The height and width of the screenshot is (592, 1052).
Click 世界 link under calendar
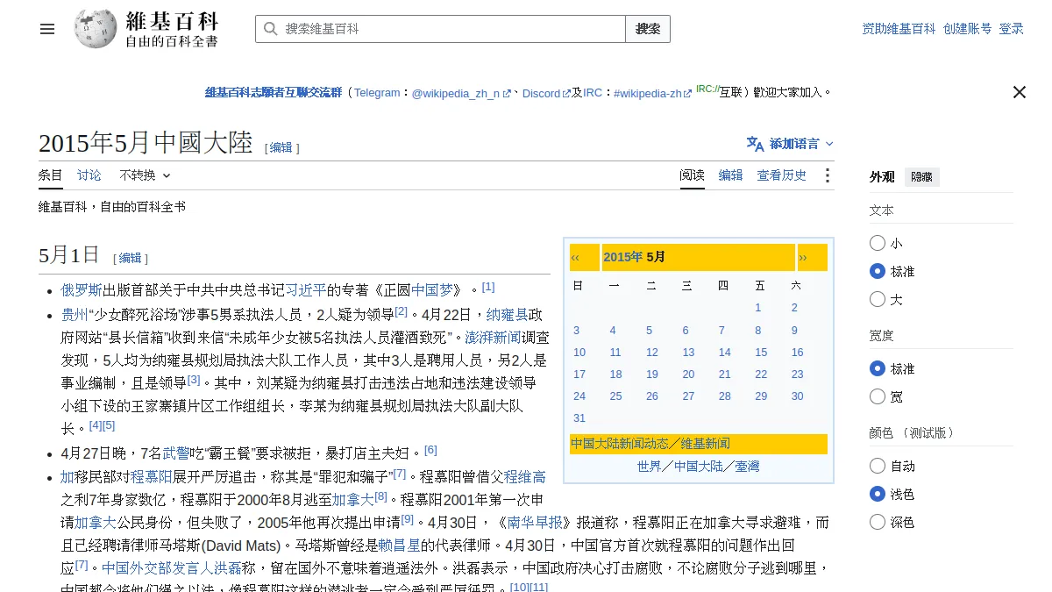(650, 467)
